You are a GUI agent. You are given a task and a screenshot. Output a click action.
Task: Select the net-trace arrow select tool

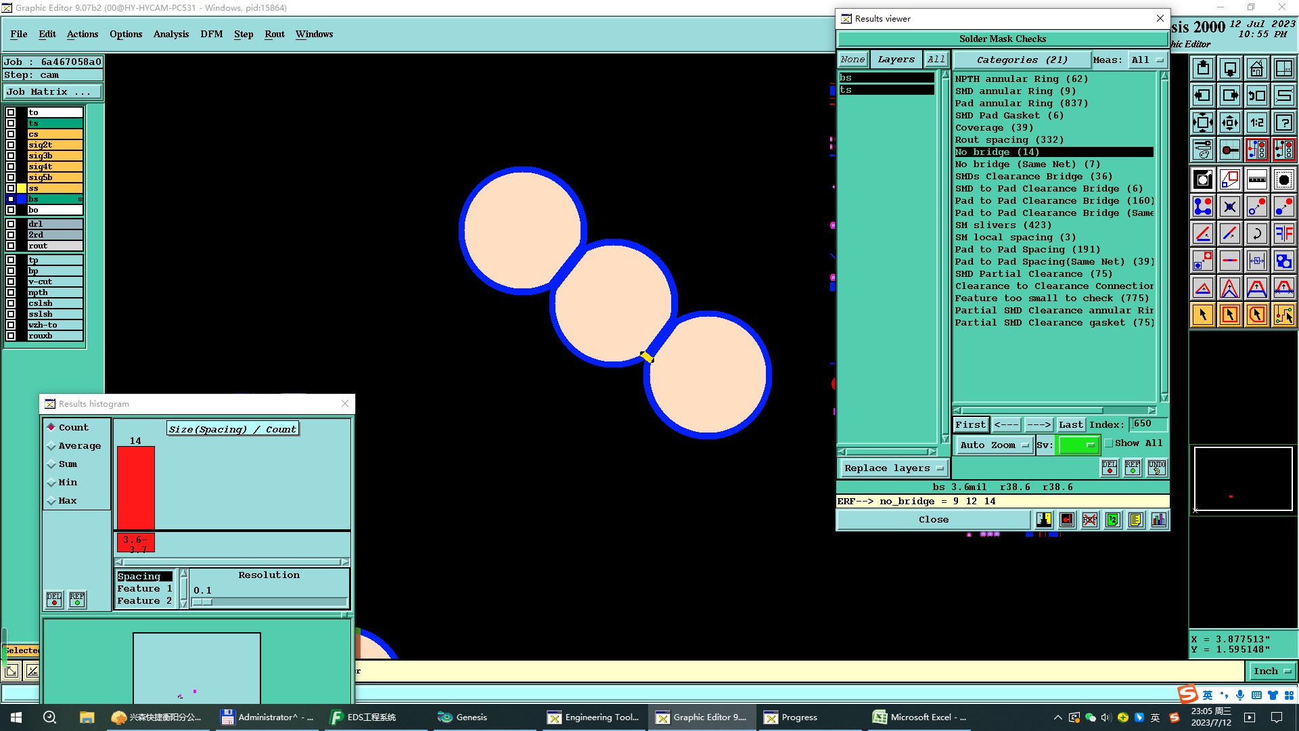[x=1283, y=315]
